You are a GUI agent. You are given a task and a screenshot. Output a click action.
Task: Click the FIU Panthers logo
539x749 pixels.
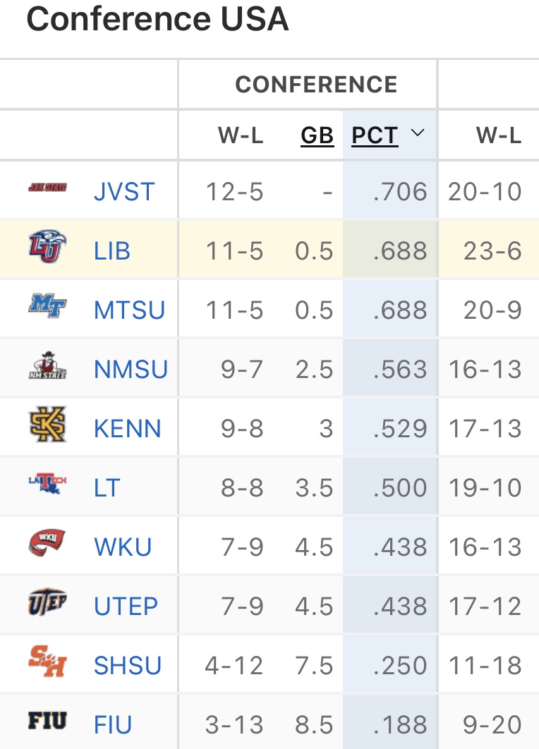[47, 721]
